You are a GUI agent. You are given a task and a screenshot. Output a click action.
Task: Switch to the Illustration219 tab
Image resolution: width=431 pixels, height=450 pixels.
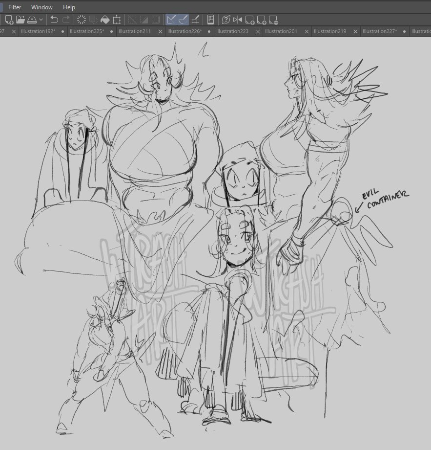[x=330, y=31]
